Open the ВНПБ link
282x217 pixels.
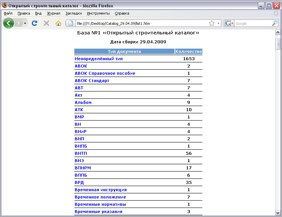(x=81, y=146)
